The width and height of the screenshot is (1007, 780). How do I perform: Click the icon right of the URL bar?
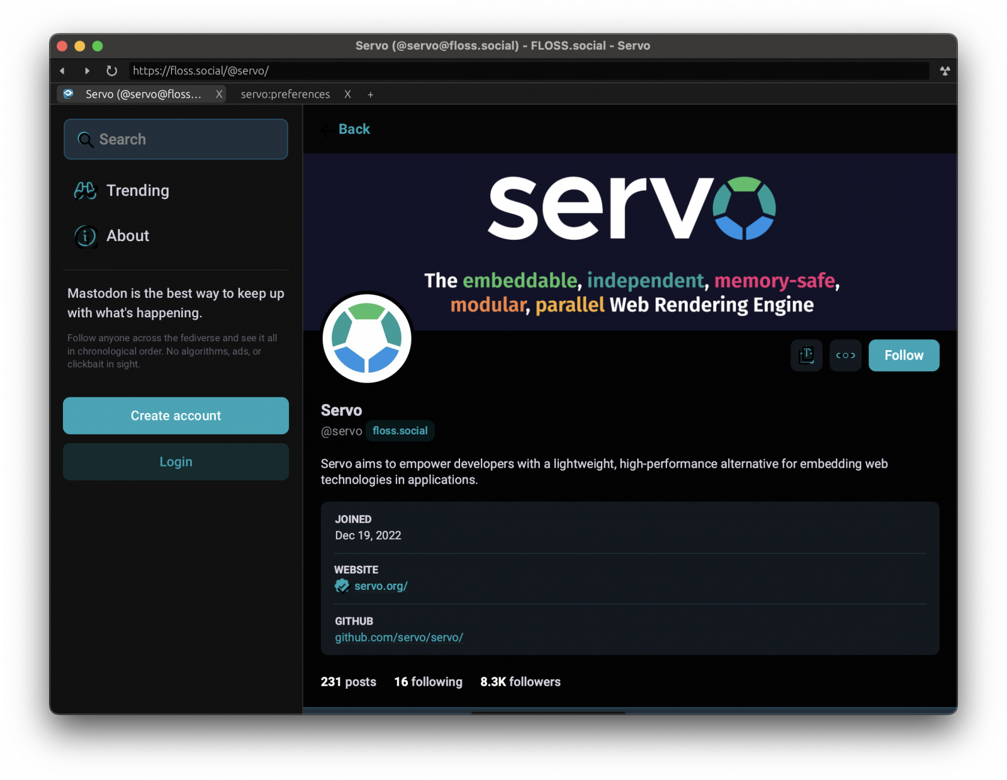(944, 71)
